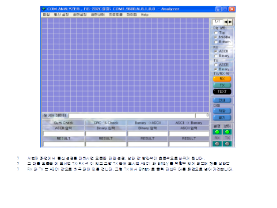Click the gray TX activity LED indicator
Image resolution: width=277 pixels, height=208 pixels.
tap(227, 143)
